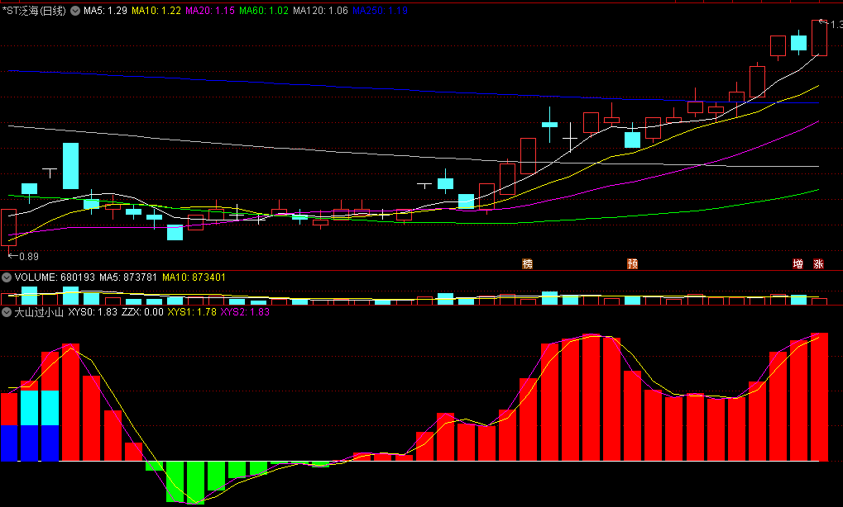
Task: Click the ZZX: 0.00 indicator value
Action: pos(142,312)
